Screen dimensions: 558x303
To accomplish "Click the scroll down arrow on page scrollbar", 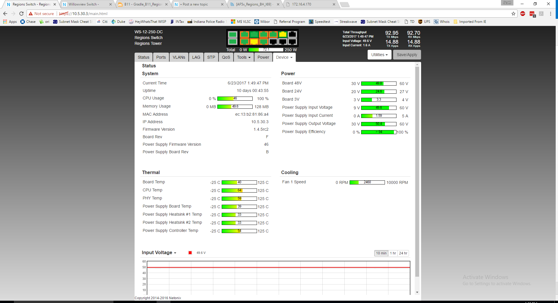I will click(417, 292).
